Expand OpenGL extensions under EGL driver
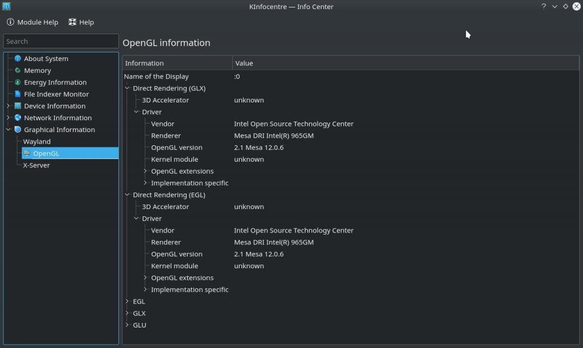The width and height of the screenshot is (583, 348). click(x=146, y=278)
